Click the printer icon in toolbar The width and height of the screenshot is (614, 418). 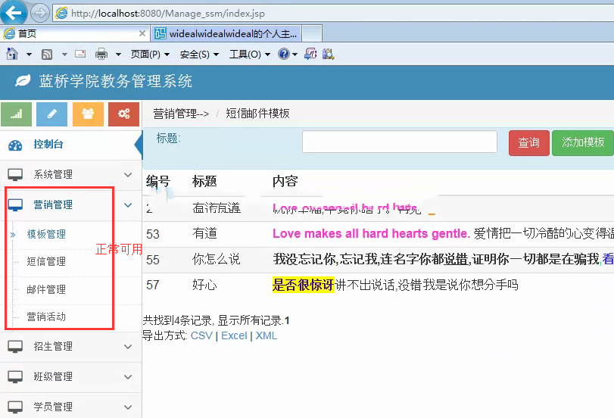(x=101, y=54)
